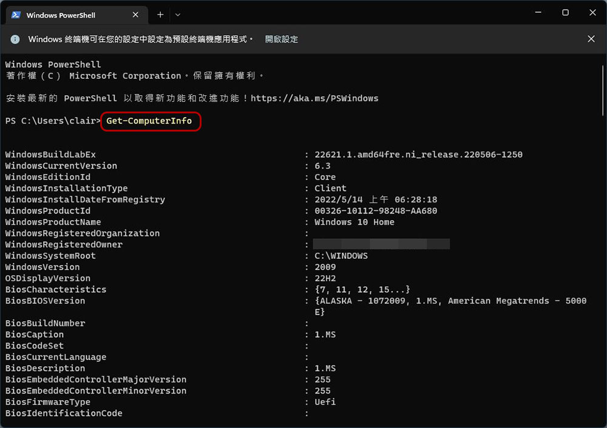Click the C:\WINDOWS system root value

[x=341, y=256]
